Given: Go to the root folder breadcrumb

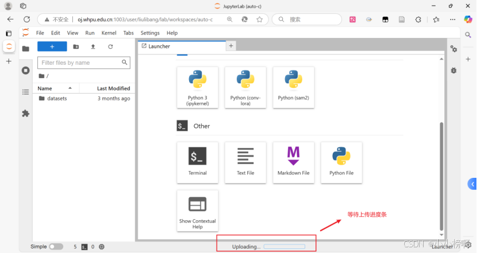Looking at the screenshot, I should (x=42, y=76).
